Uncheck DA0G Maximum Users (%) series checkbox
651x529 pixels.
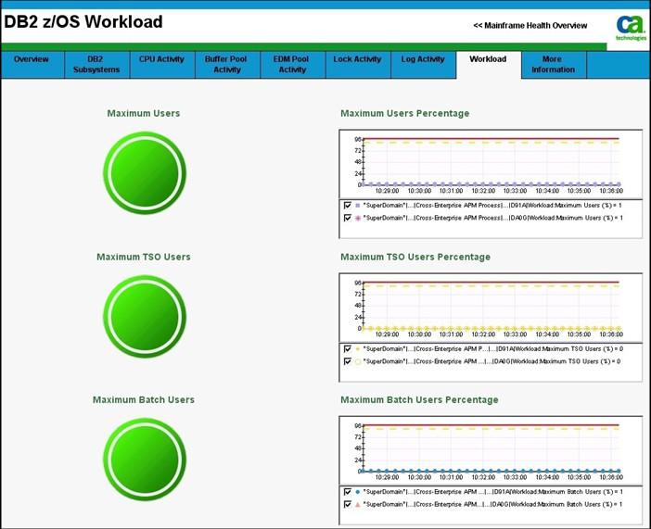tap(348, 218)
